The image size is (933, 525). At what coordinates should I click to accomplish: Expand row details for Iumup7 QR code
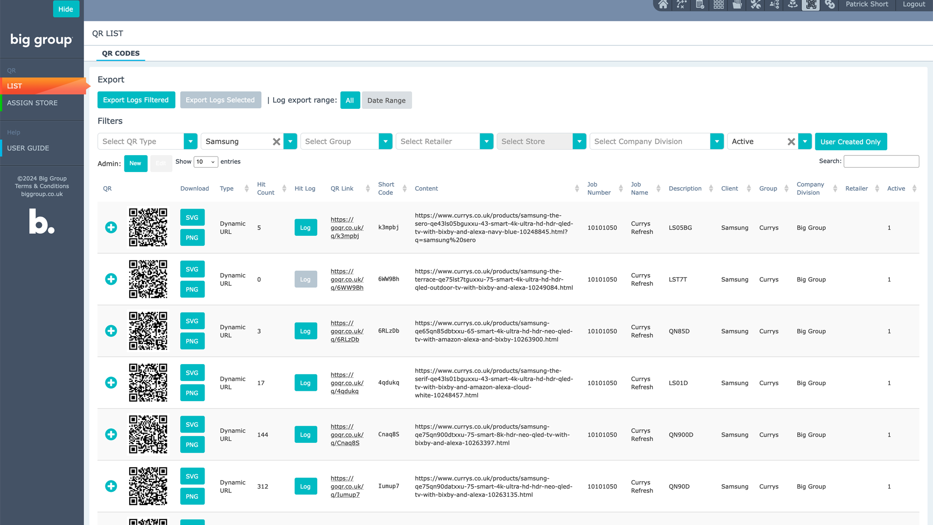111,486
